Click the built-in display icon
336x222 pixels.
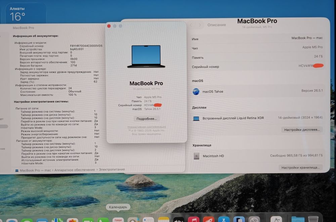[196, 118]
